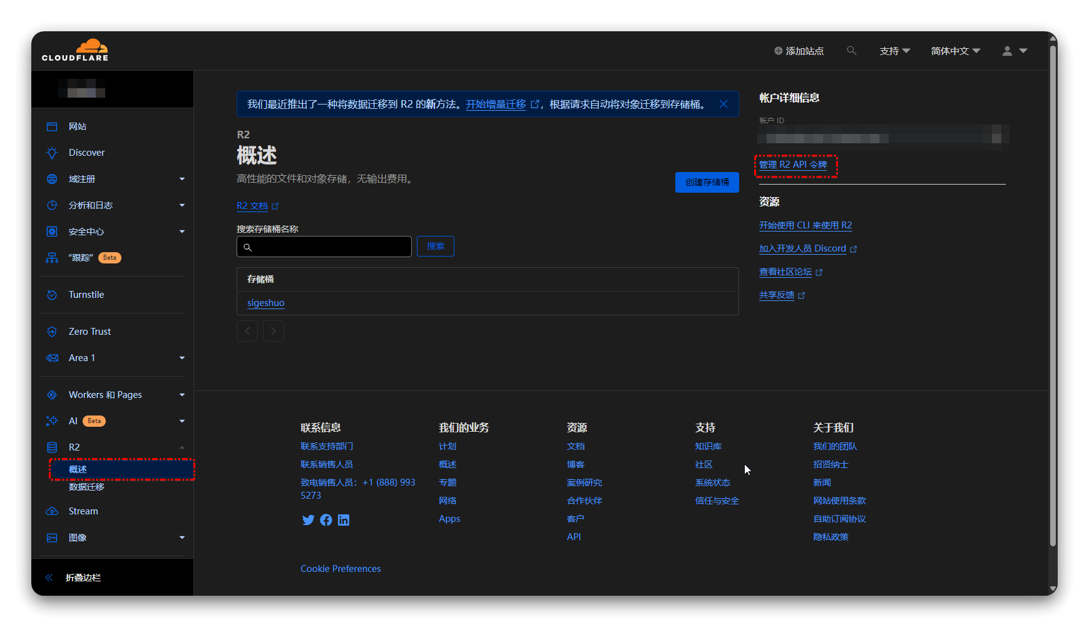Click Apps footer link
Screen dimensions: 1089x627
point(449,519)
